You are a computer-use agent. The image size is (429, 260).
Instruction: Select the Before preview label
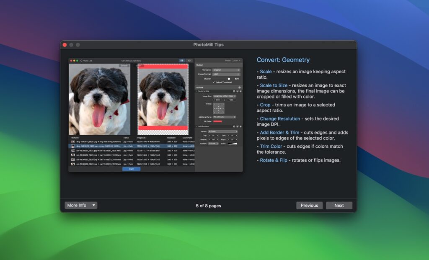pos(124,65)
